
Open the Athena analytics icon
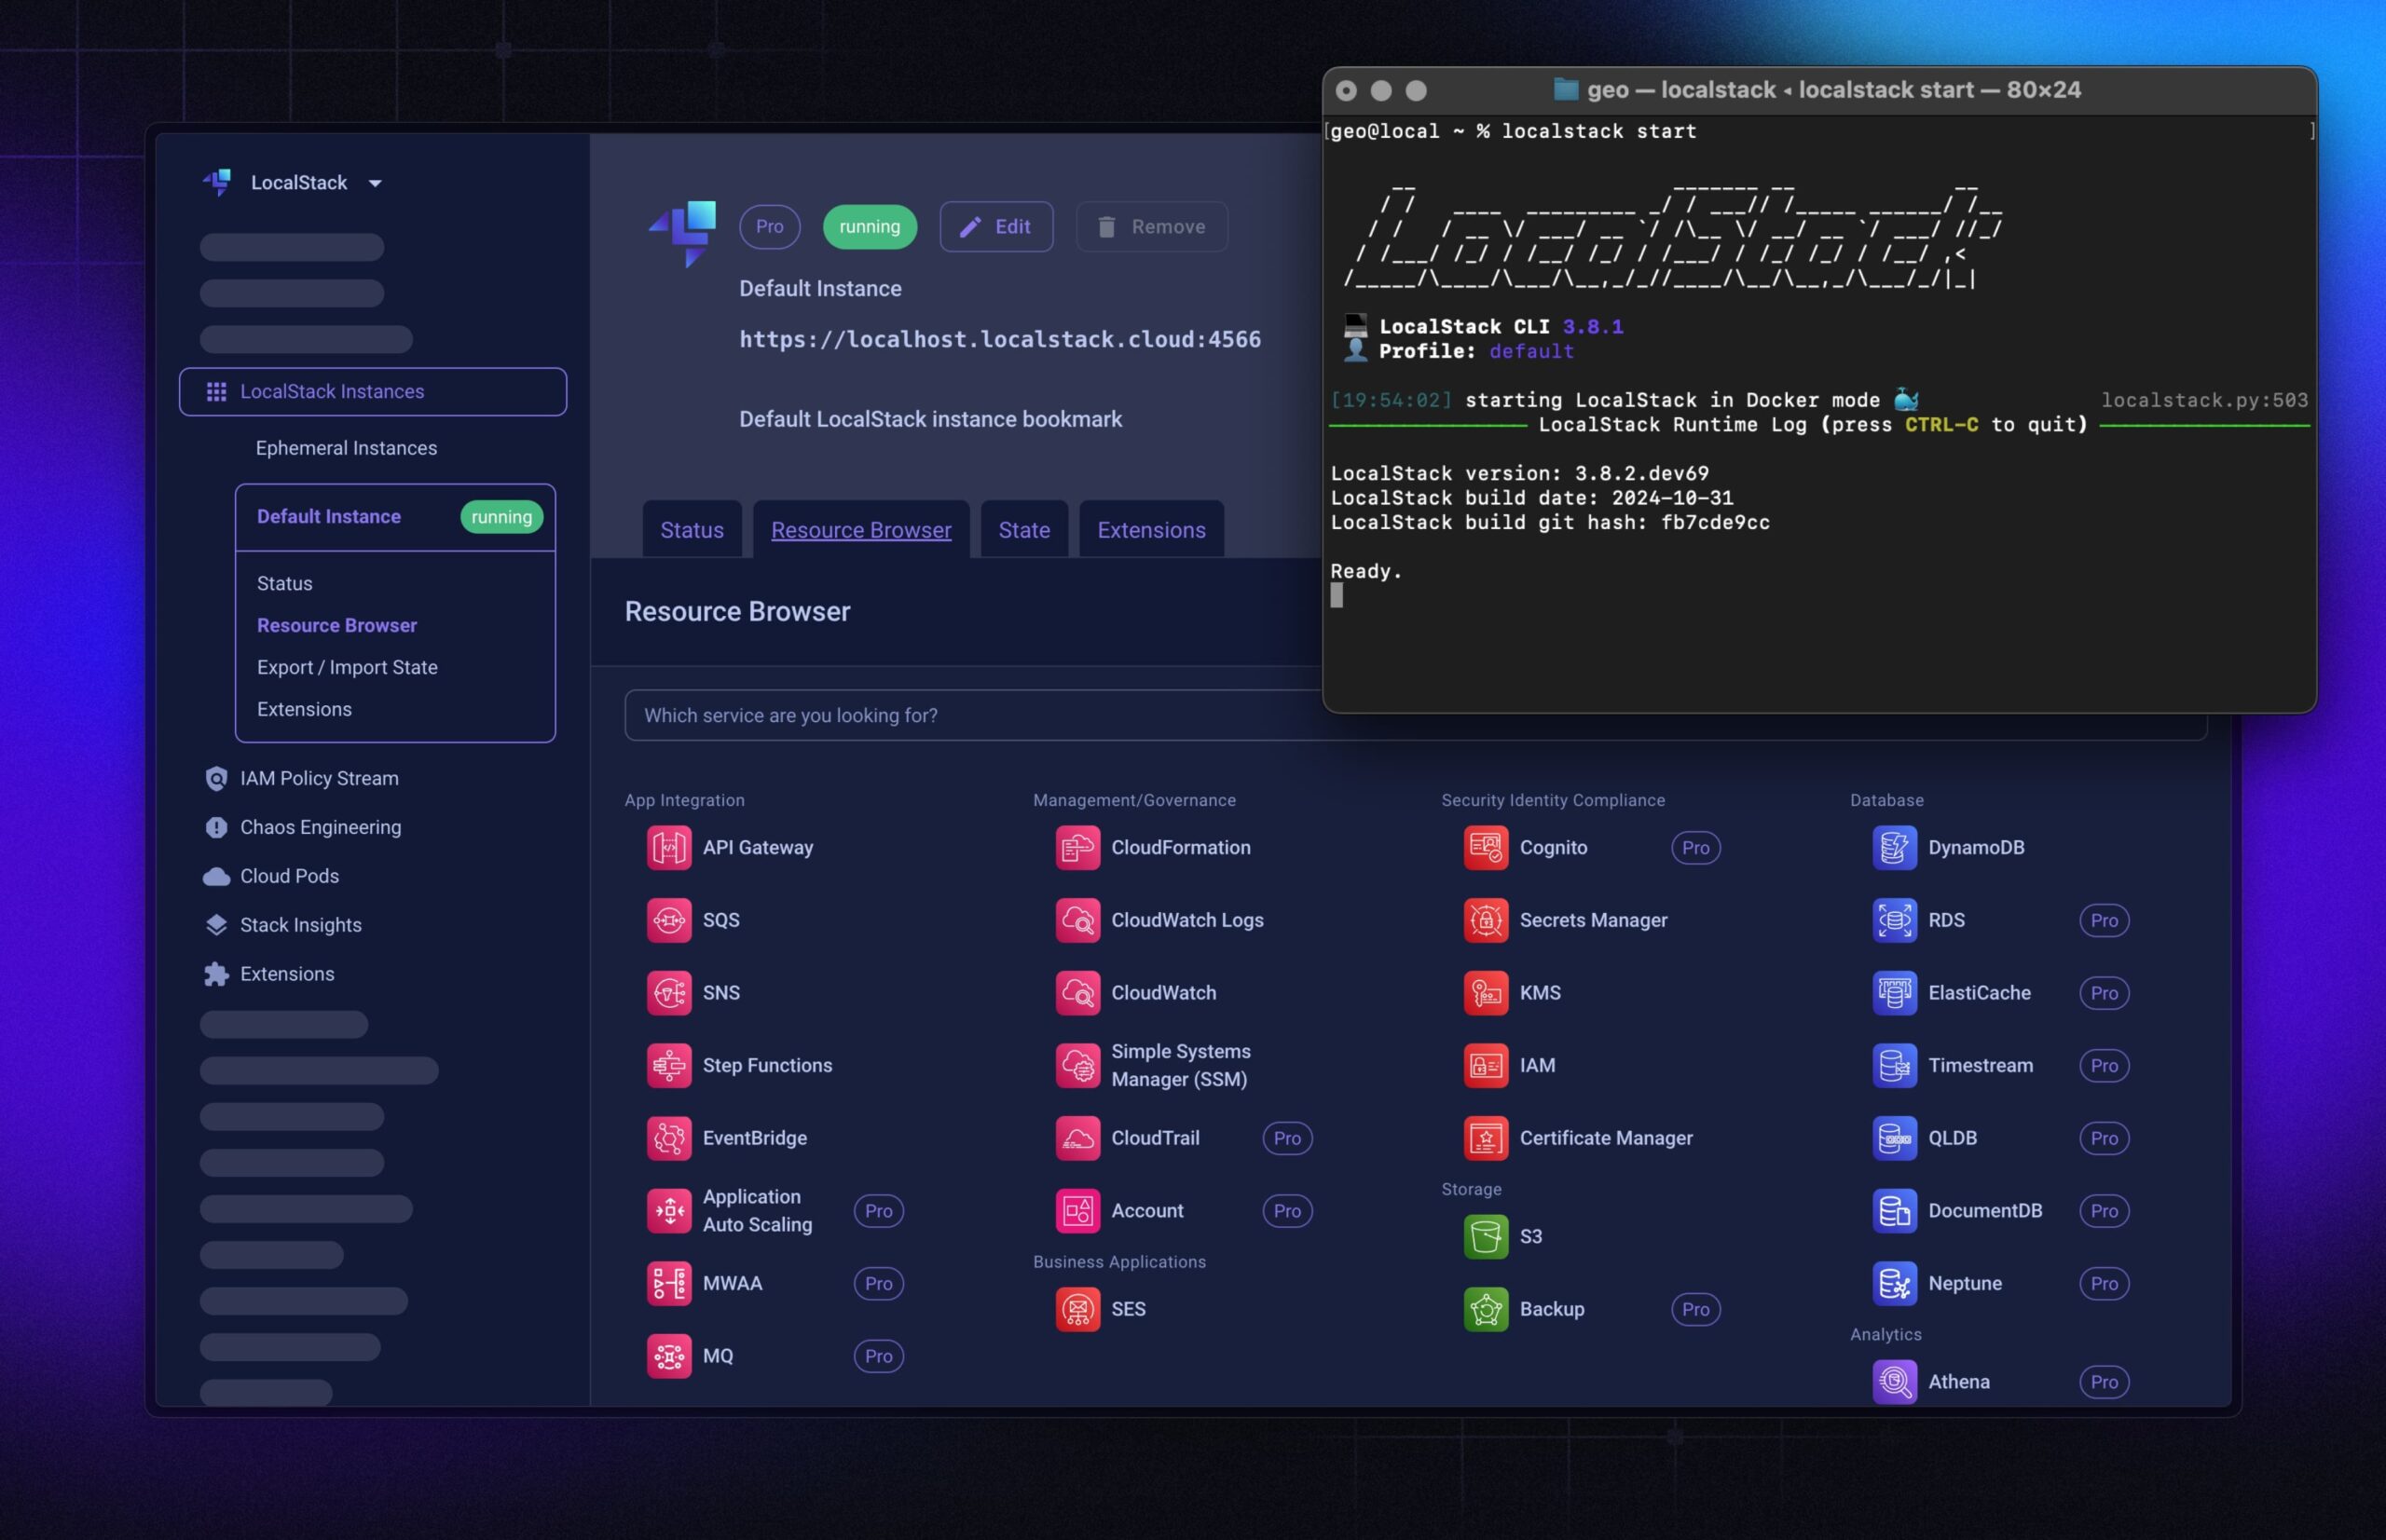coord(1894,1381)
